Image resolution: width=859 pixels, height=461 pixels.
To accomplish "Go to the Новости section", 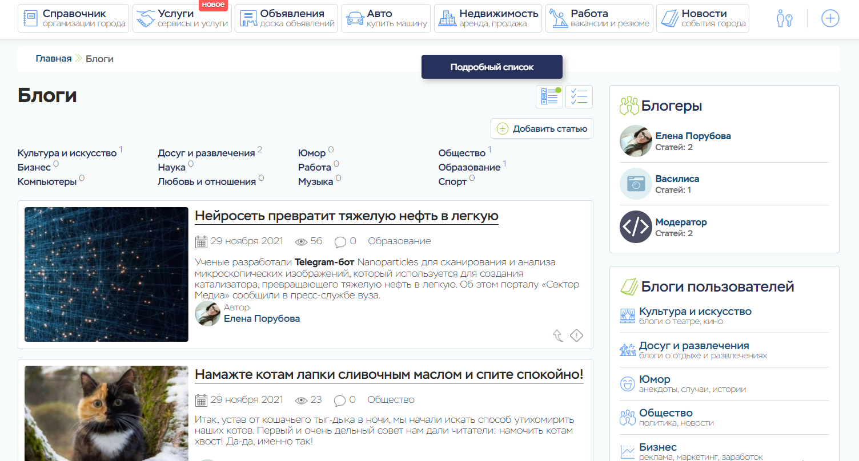I will pos(703,18).
